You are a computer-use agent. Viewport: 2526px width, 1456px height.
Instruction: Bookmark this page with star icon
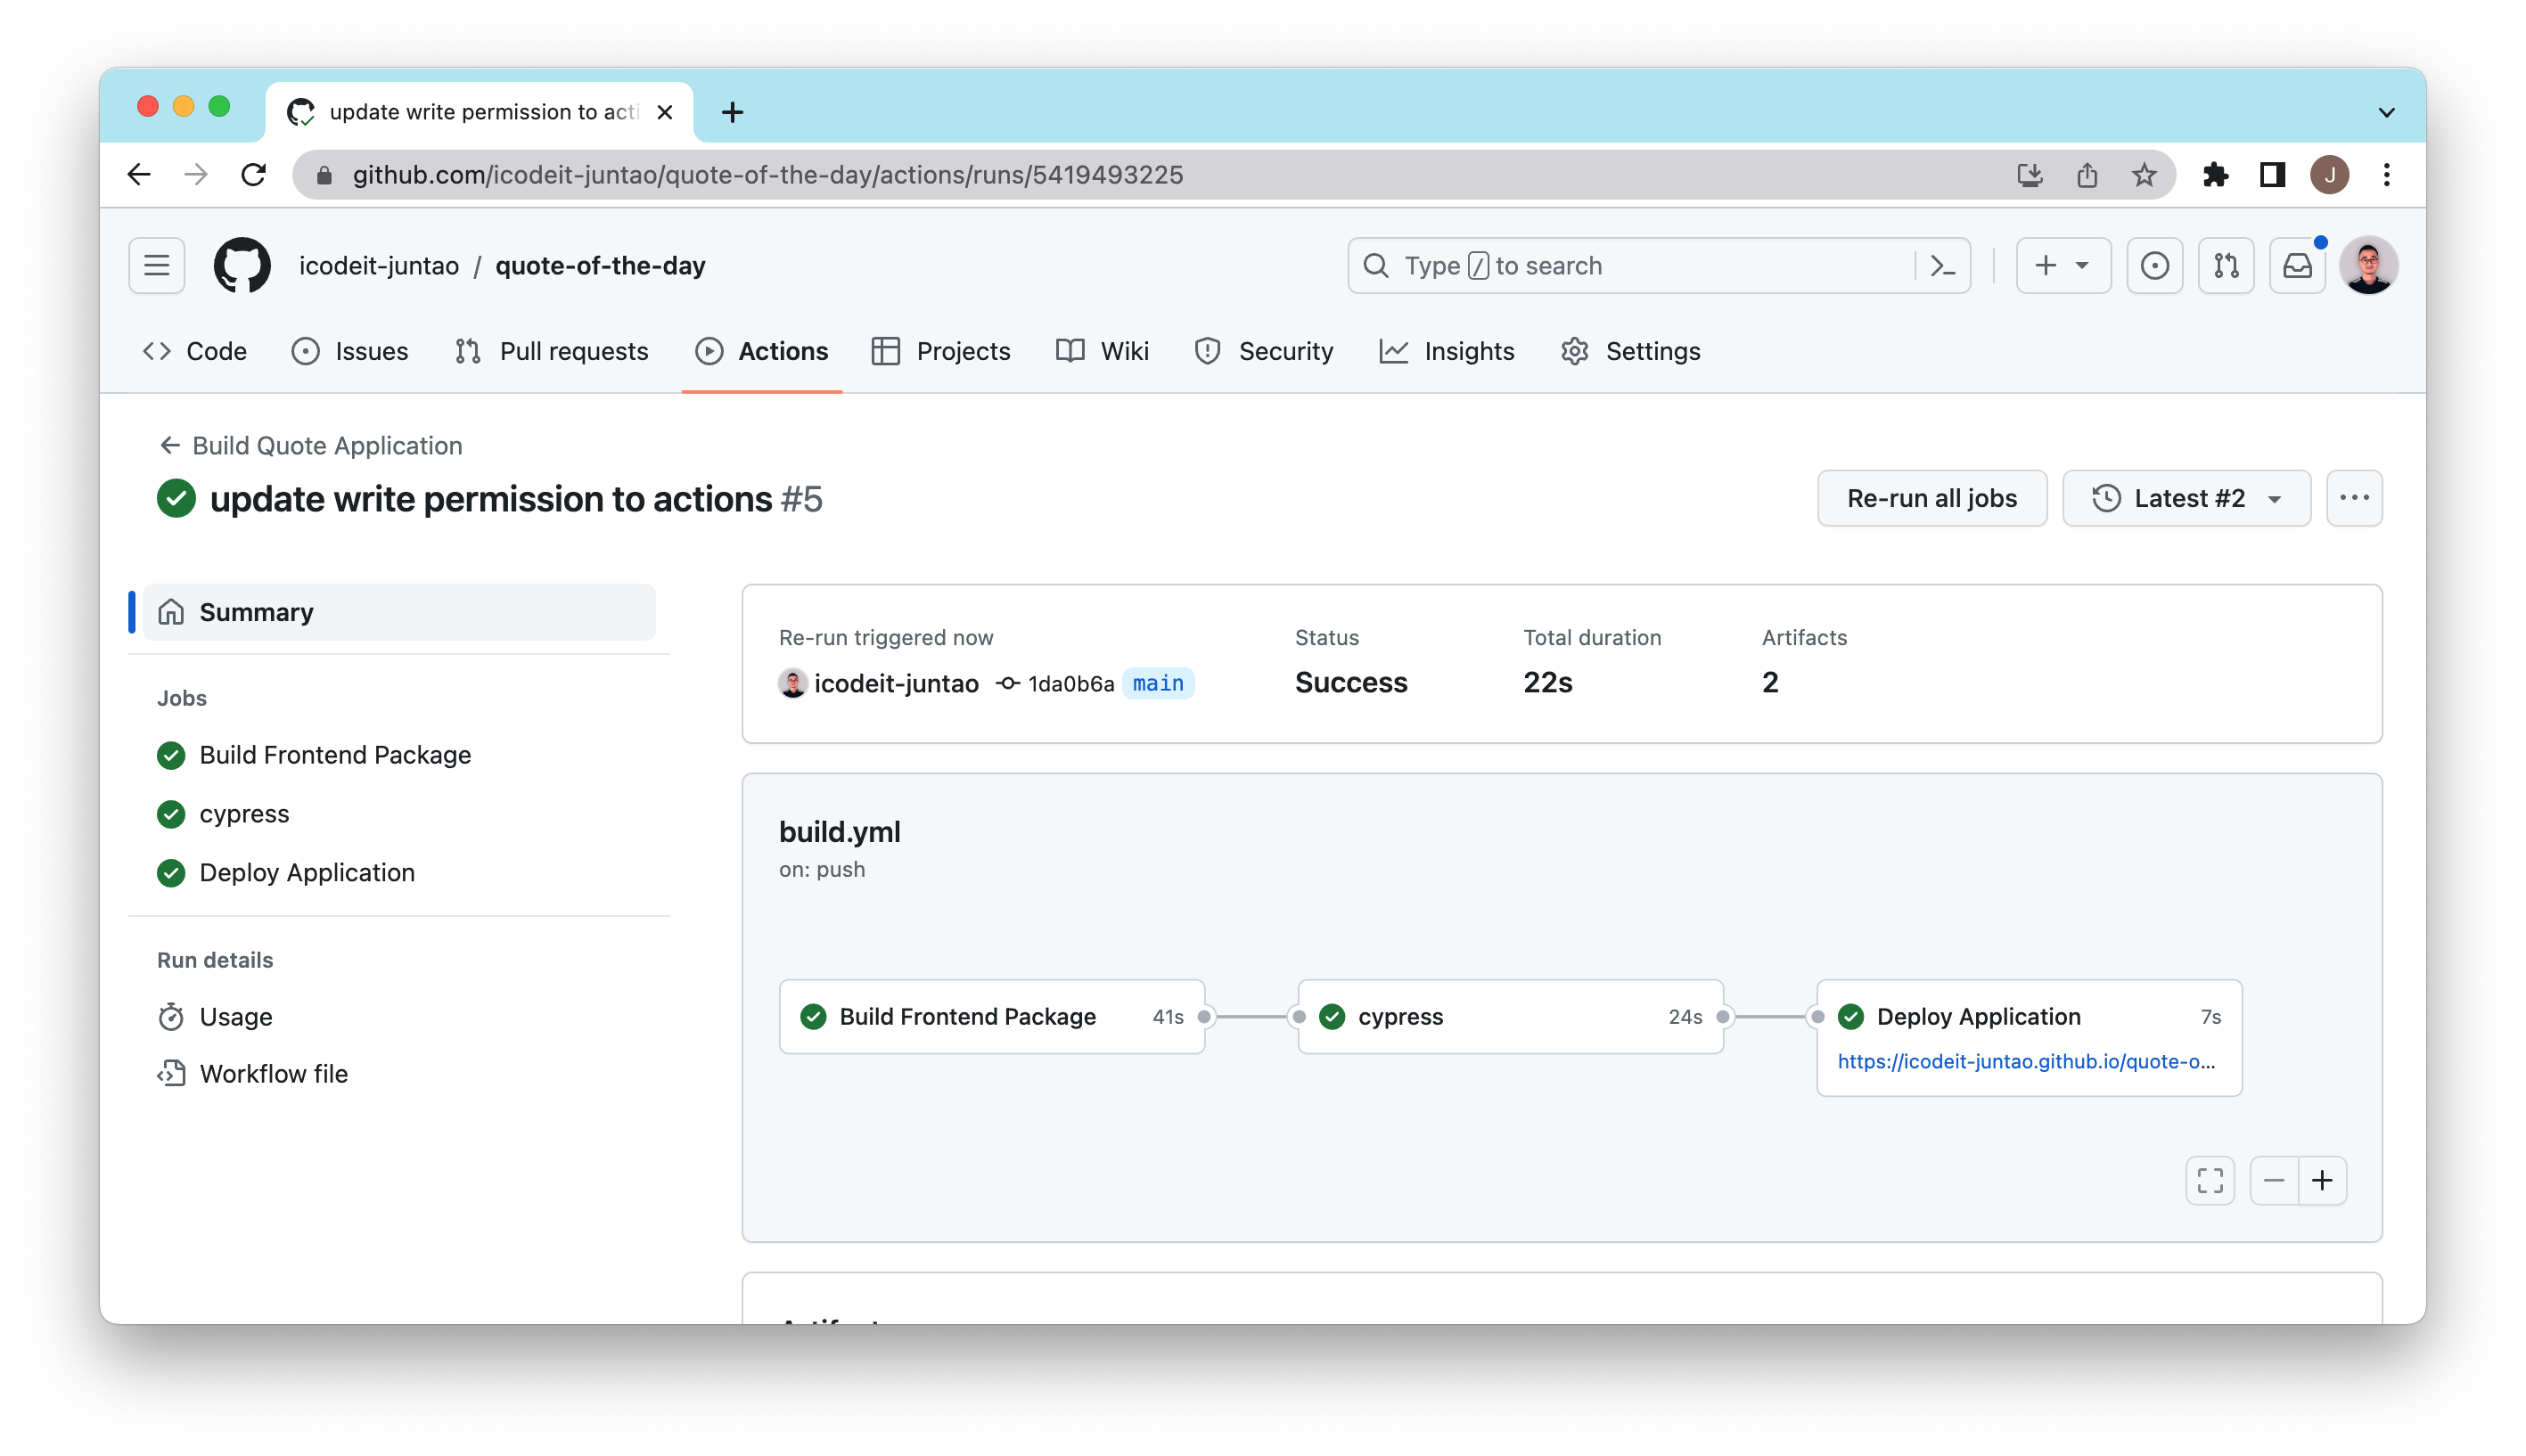2143,175
